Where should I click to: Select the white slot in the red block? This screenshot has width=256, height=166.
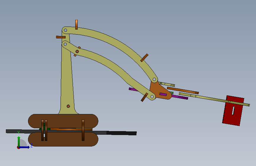233,110
